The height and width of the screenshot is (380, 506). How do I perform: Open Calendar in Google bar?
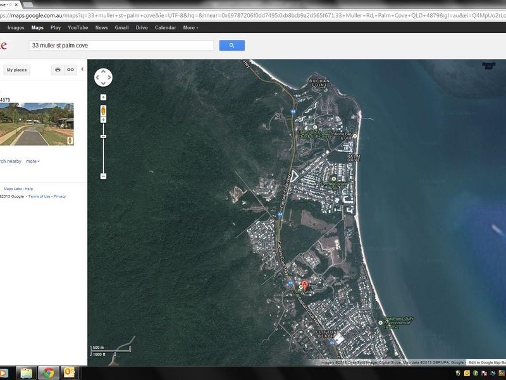point(165,28)
